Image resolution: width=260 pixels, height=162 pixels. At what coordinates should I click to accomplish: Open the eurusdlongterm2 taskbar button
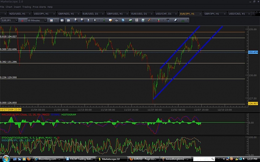pyautogui.click(x=176, y=159)
